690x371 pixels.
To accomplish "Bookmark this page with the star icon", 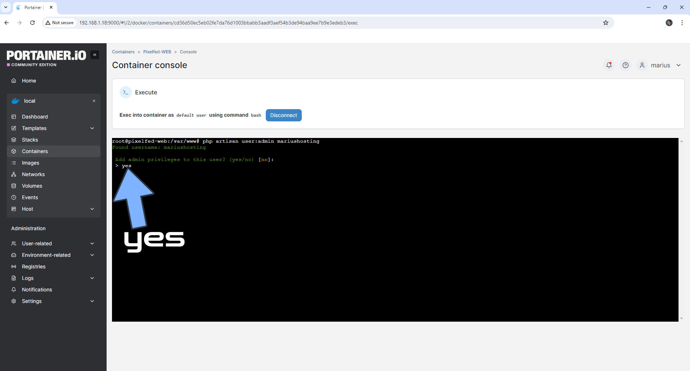I will point(606,23).
